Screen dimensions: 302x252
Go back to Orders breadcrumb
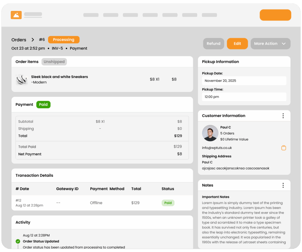point(19,40)
